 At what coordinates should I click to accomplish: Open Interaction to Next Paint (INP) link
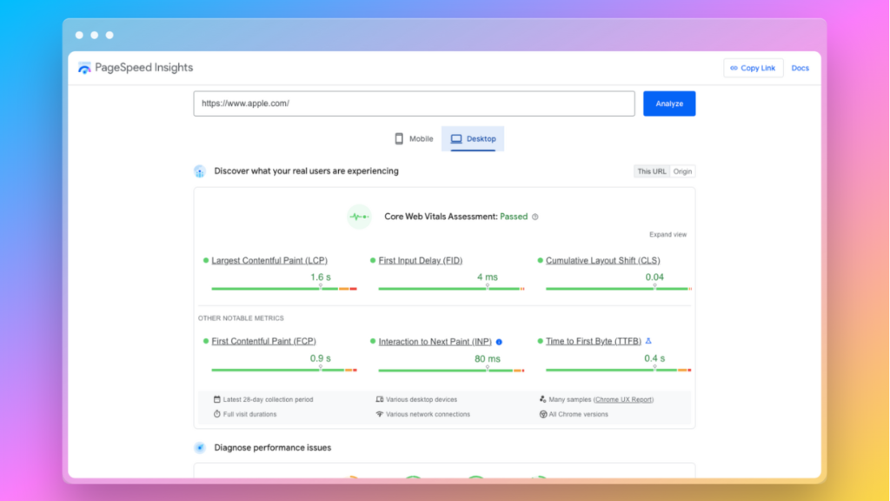pos(435,341)
